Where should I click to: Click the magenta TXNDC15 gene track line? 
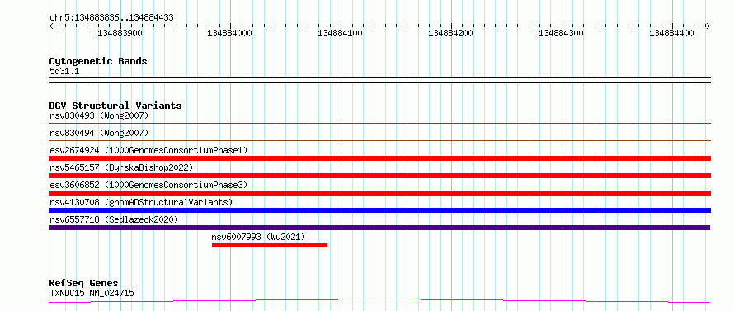[x=380, y=301]
